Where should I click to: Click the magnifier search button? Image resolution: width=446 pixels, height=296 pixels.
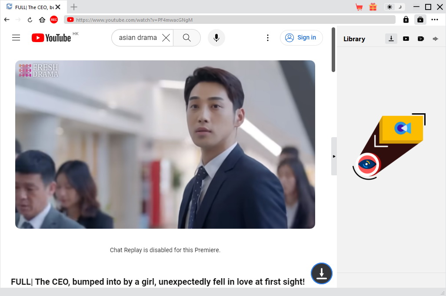187,37
